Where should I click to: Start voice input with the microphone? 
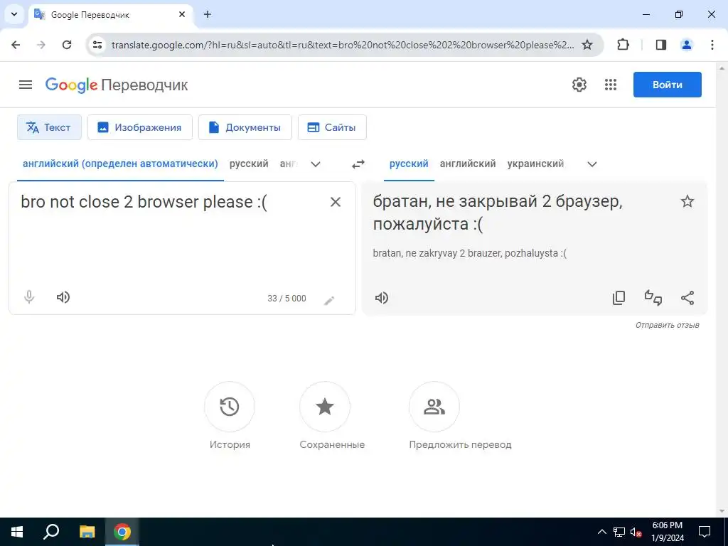point(29,297)
